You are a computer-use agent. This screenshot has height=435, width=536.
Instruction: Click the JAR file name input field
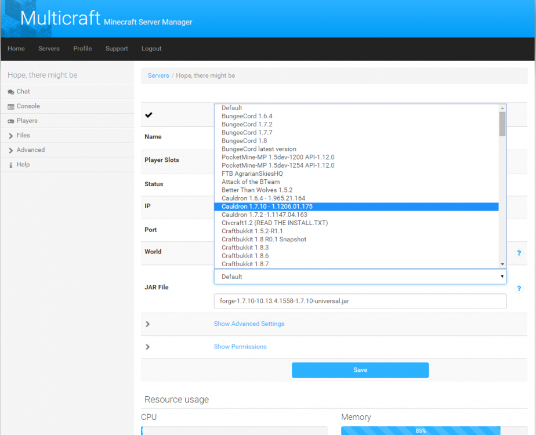(x=360, y=301)
